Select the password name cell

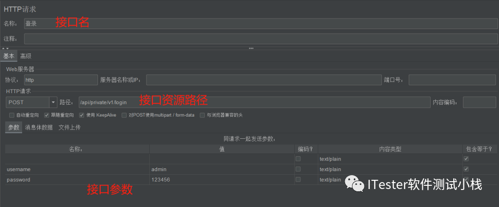pos(77,180)
